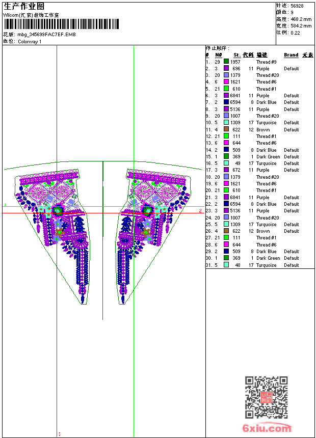
Task: Click the file name mbg_345699FAC7EF.EMB
Action: pos(46,34)
